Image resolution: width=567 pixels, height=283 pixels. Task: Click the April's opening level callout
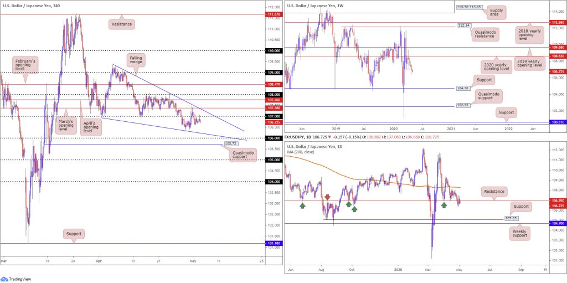[91, 125]
